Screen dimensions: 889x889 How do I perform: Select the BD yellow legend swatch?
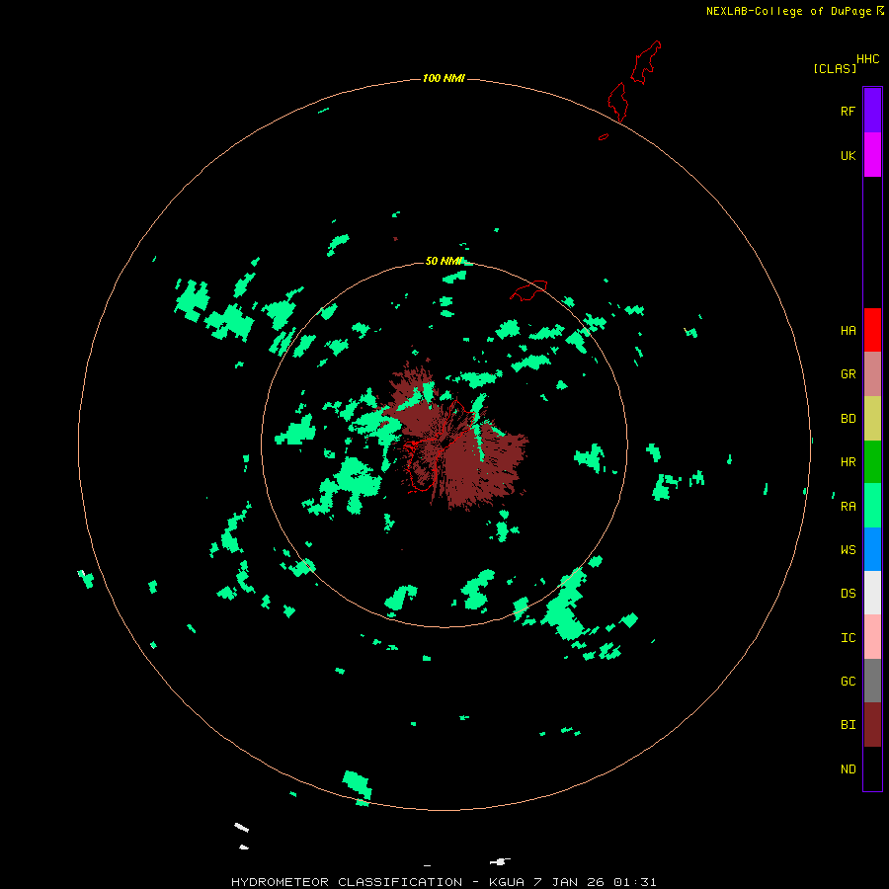click(872, 419)
